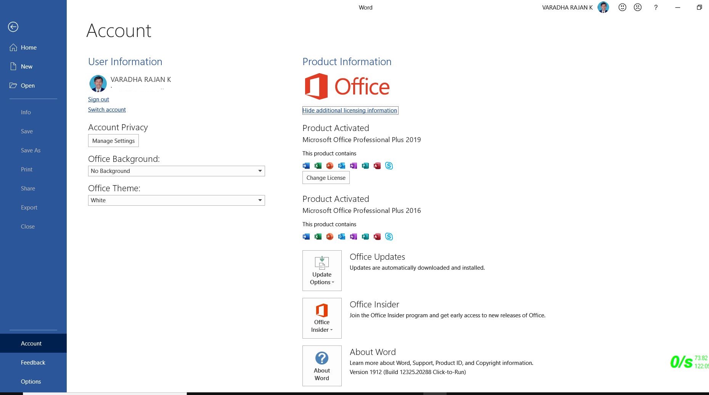709x395 pixels.
Task: Minimize the Word window
Action: coord(678,7)
